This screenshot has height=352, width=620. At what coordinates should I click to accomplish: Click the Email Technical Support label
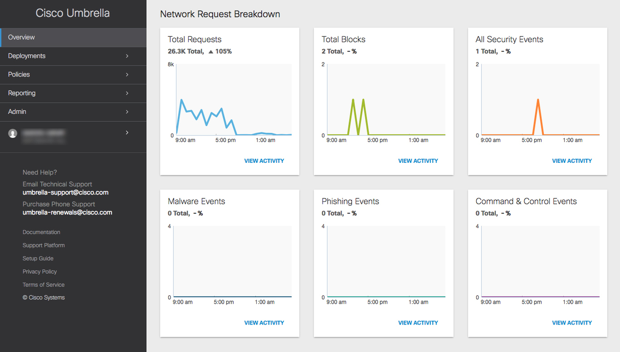pyautogui.click(x=57, y=184)
